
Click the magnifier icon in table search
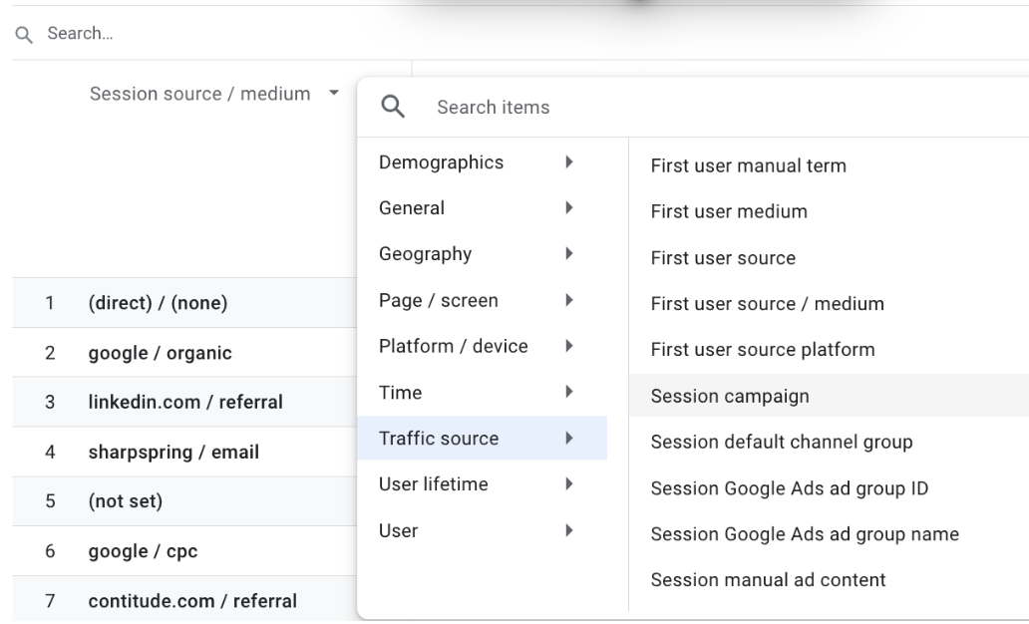(22, 34)
